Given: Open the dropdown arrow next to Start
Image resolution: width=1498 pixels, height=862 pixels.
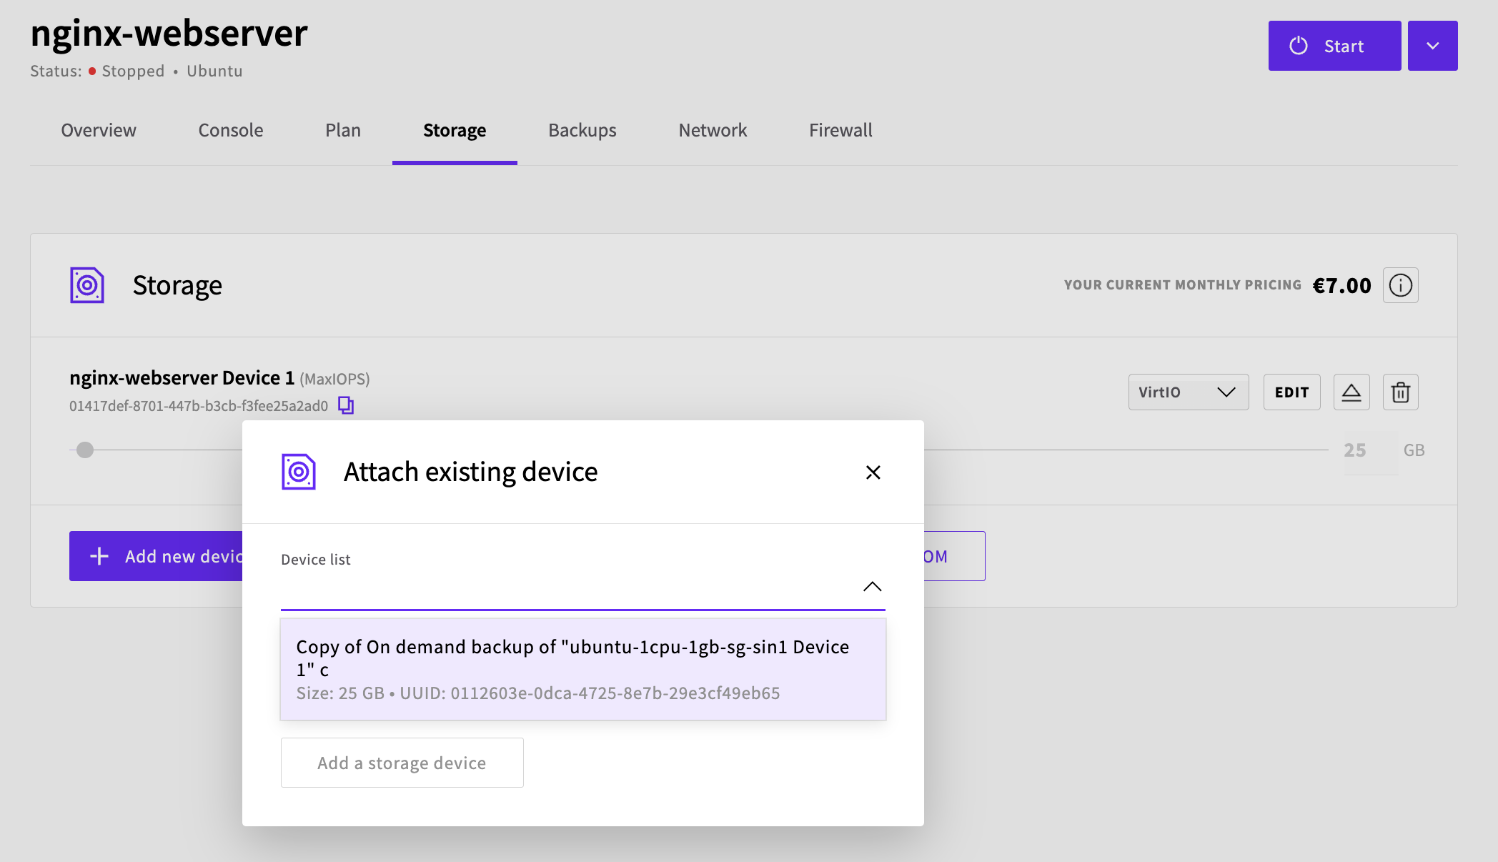Looking at the screenshot, I should pos(1432,46).
